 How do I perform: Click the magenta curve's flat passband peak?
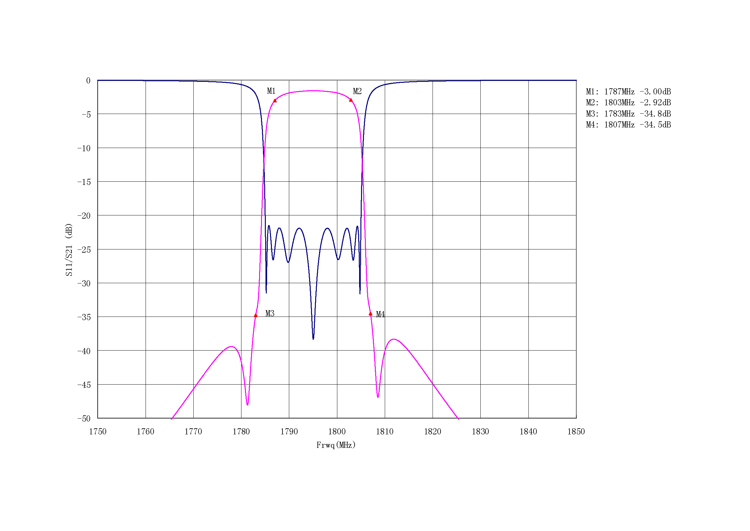[x=313, y=91]
